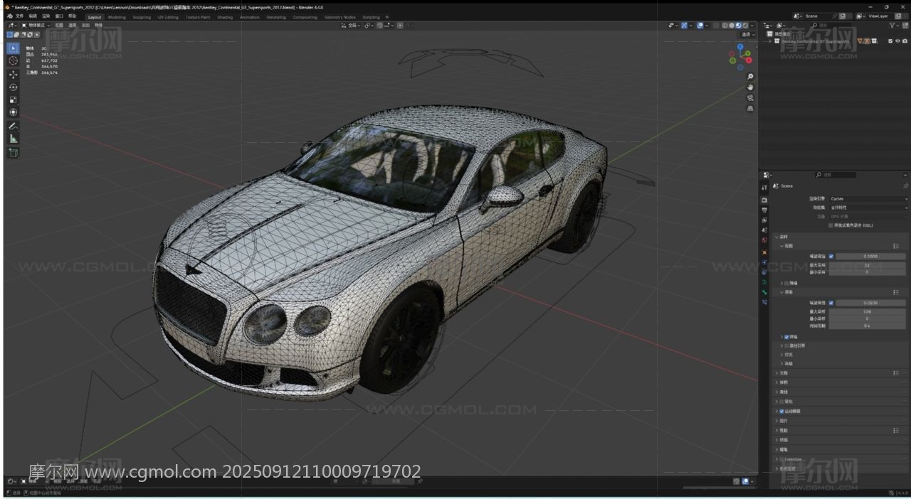Collapse the Viewport sampling subpanel

[782, 246]
